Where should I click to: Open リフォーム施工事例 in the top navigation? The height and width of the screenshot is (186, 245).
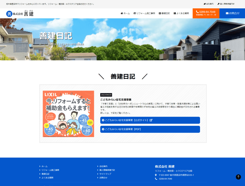(x=144, y=13)
